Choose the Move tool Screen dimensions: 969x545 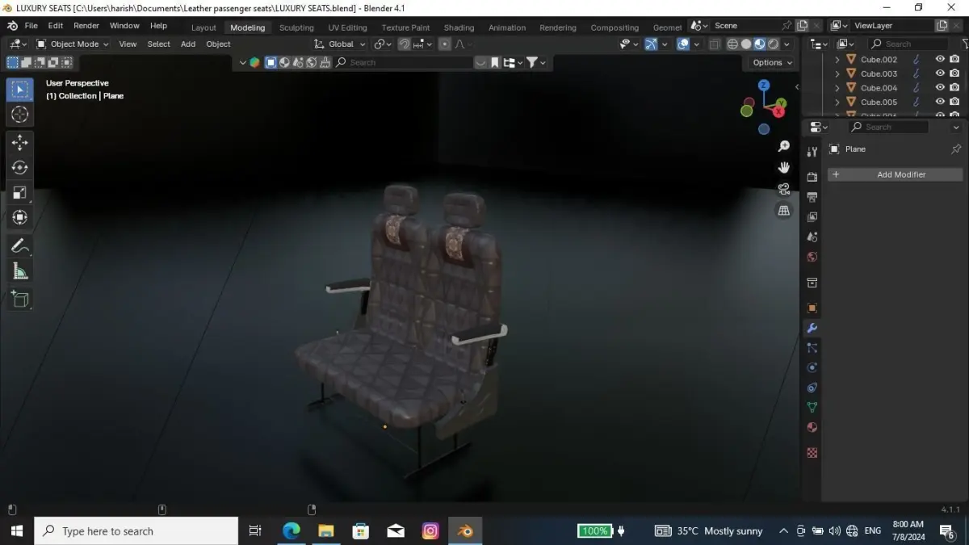[20, 143]
